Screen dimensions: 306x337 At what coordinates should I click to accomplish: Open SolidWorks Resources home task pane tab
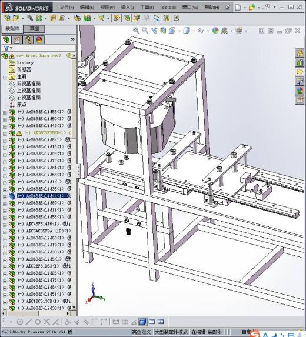click(300, 53)
